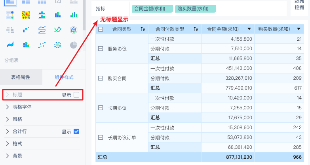The height and width of the screenshot is (165, 310).
Task: Select the scatter plot chart icon
Action: coord(42,45)
